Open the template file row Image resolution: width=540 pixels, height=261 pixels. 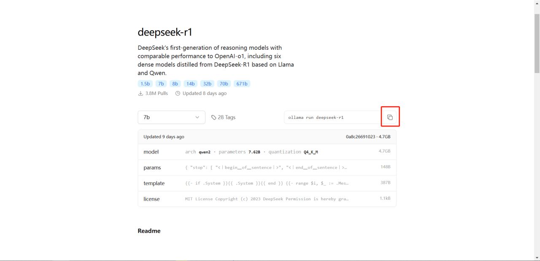tap(267, 183)
